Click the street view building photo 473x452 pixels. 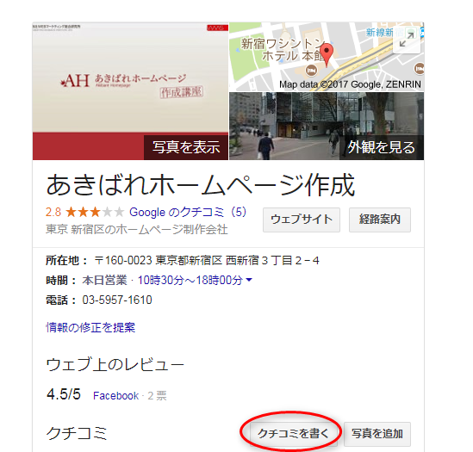tap(327, 126)
